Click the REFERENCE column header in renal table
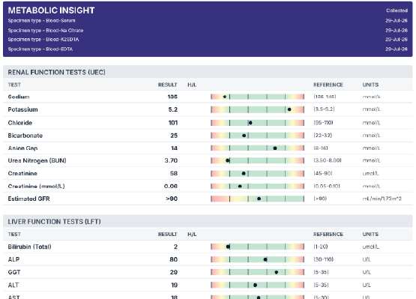Image resolution: width=416 pixels, height=299 pixels. [328, 85]
